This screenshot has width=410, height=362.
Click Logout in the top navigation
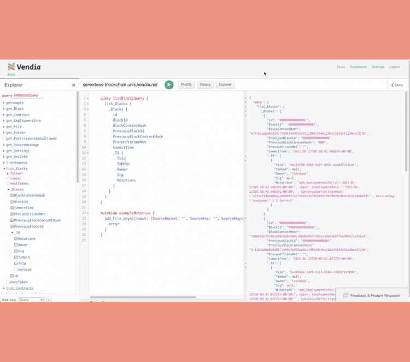coord(395,67)
